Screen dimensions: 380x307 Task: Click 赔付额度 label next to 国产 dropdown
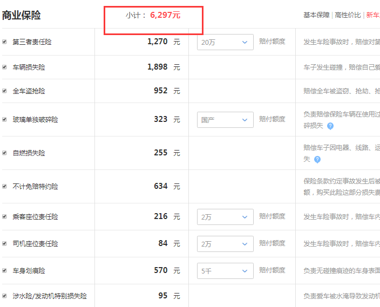[272, 119]
